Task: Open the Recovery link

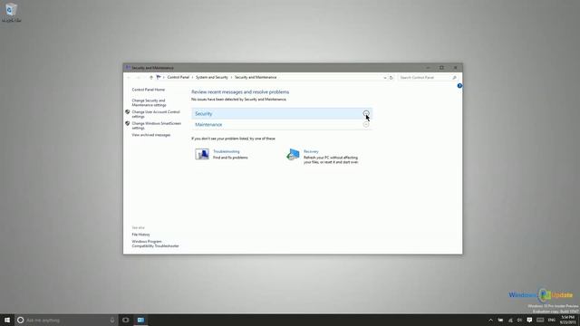Action: [311, 151]
